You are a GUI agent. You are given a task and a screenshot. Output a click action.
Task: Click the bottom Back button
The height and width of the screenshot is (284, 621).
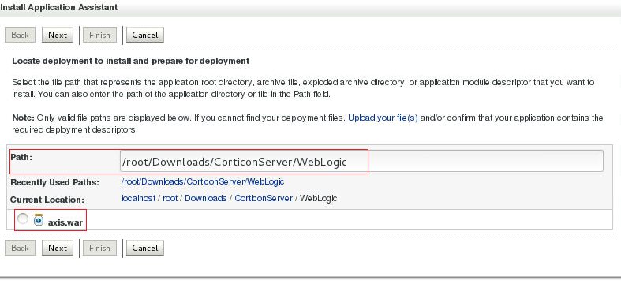[20, 248]
